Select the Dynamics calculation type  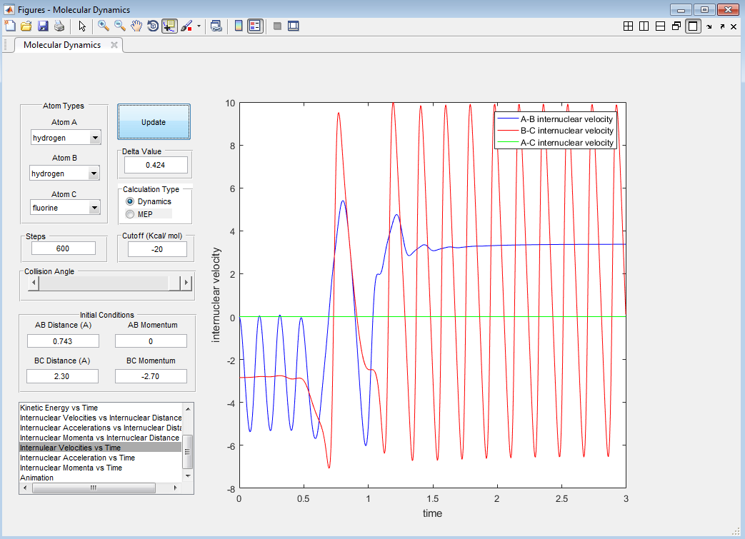[130, 202]
